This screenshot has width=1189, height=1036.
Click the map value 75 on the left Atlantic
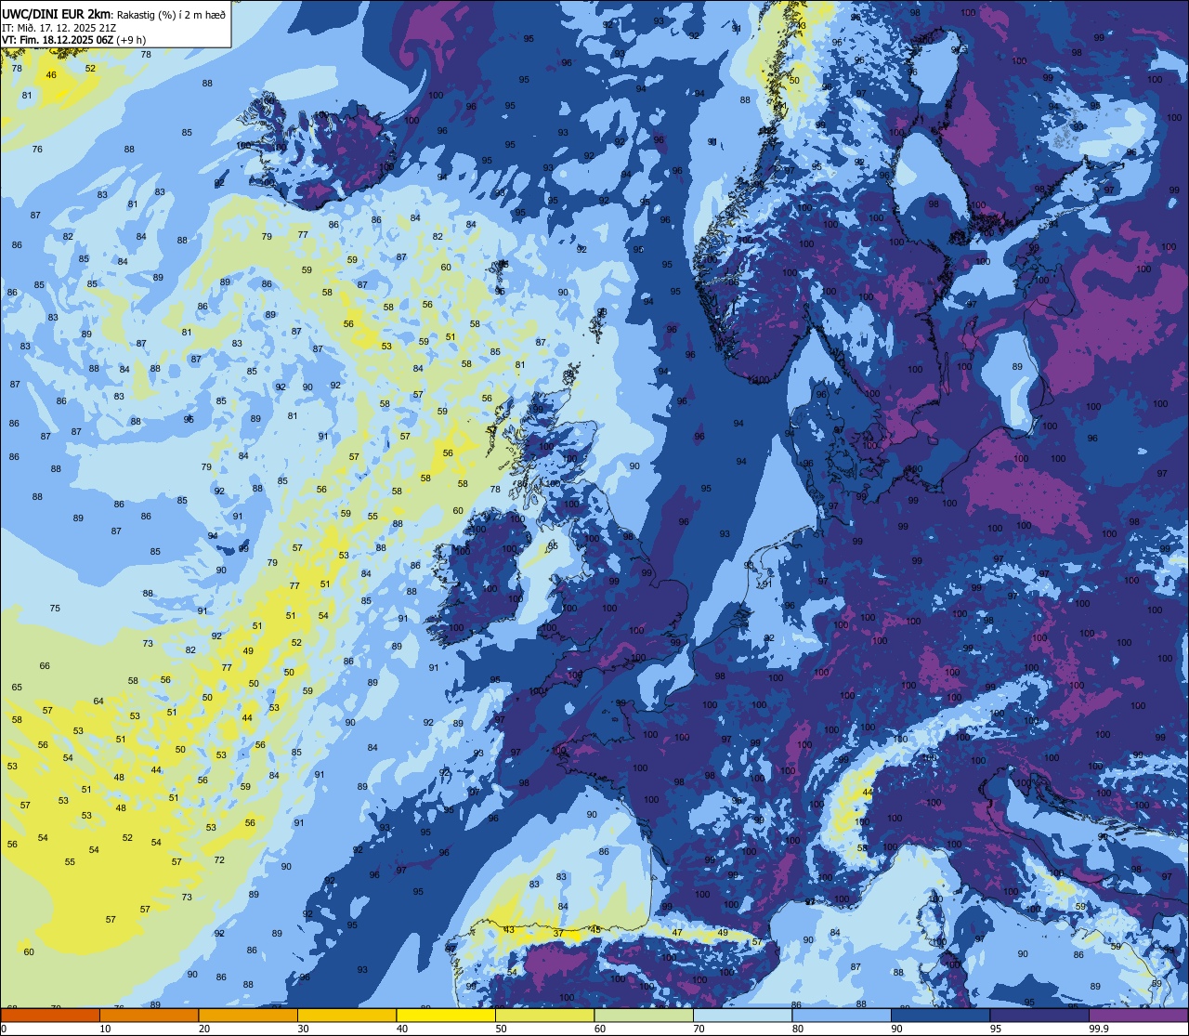(55, 609)
